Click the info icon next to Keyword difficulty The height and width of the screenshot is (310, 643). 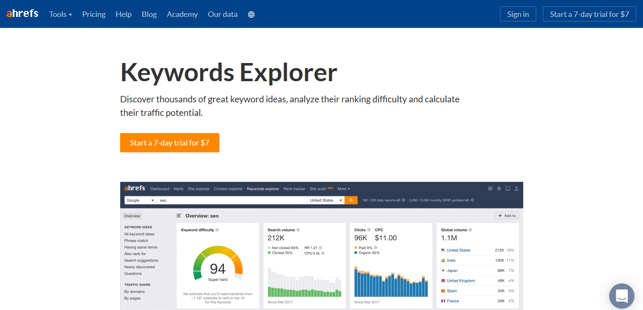[217, 230]
